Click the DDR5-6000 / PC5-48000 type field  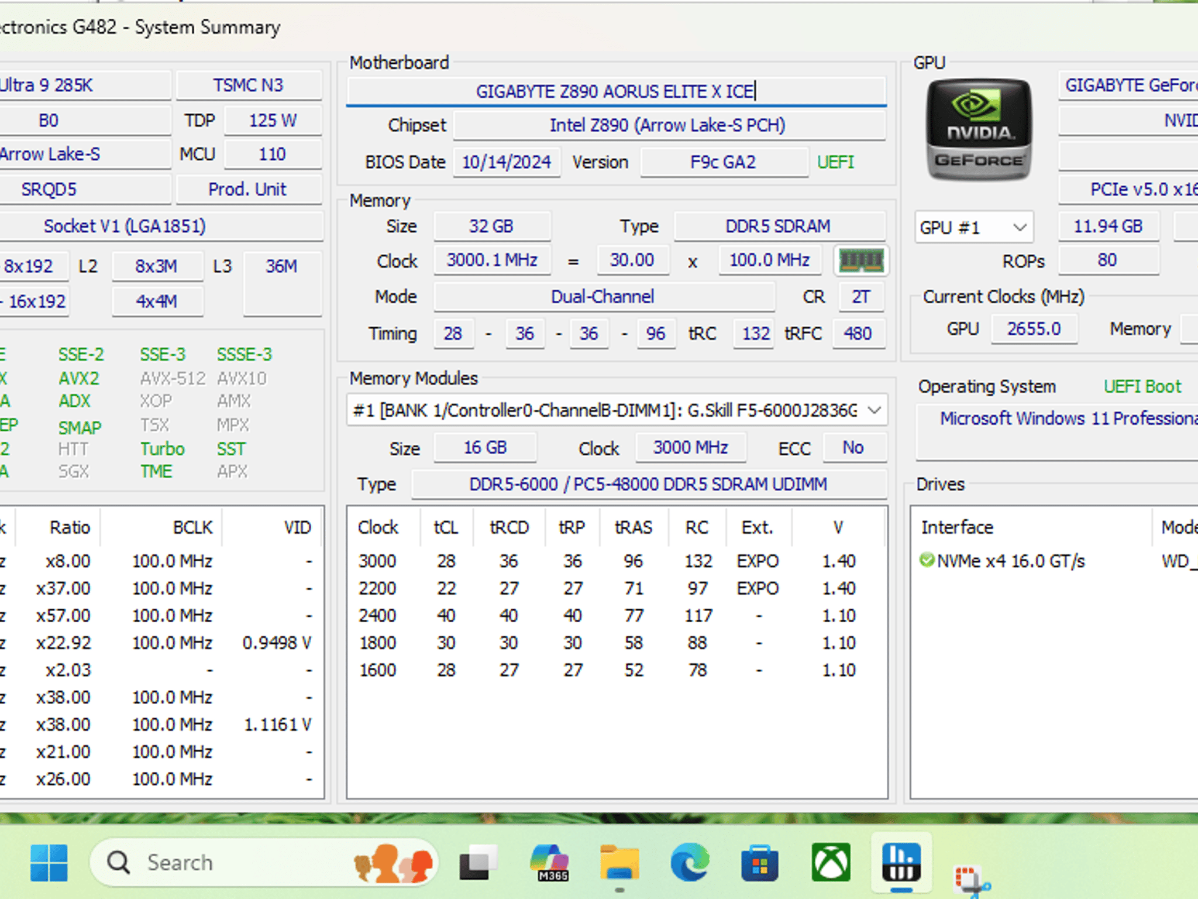point(649,484)
